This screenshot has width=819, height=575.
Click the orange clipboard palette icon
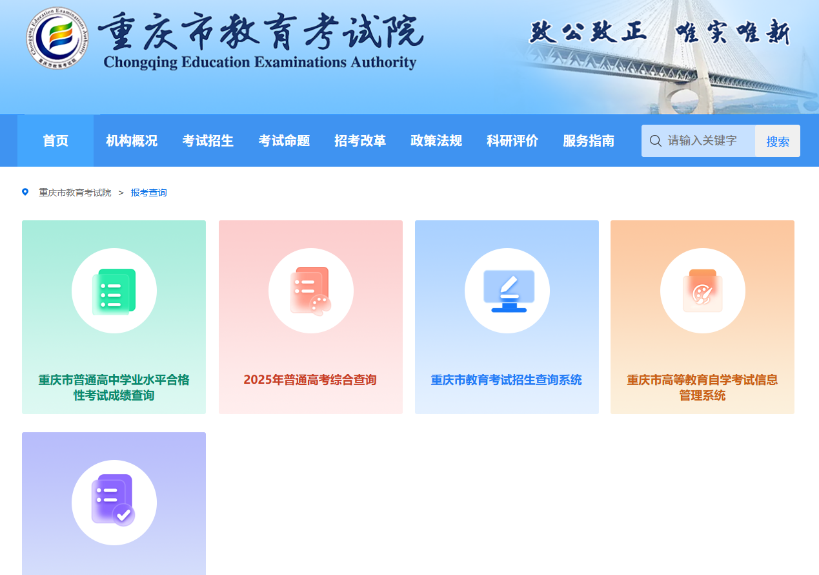(702, 291)
